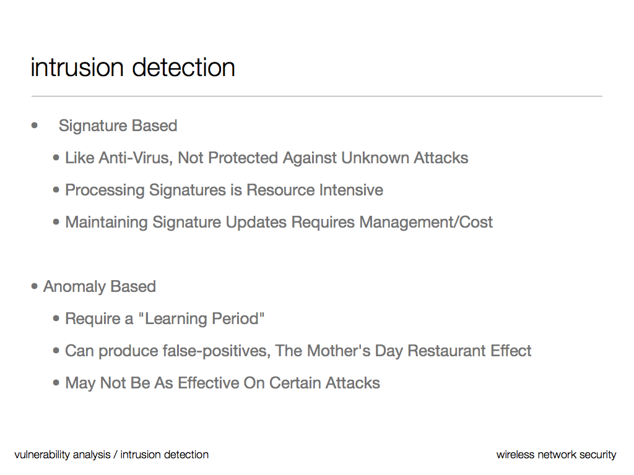
Task: Click the bullet dot before "May Not Be"
Action: click(57, 383)
